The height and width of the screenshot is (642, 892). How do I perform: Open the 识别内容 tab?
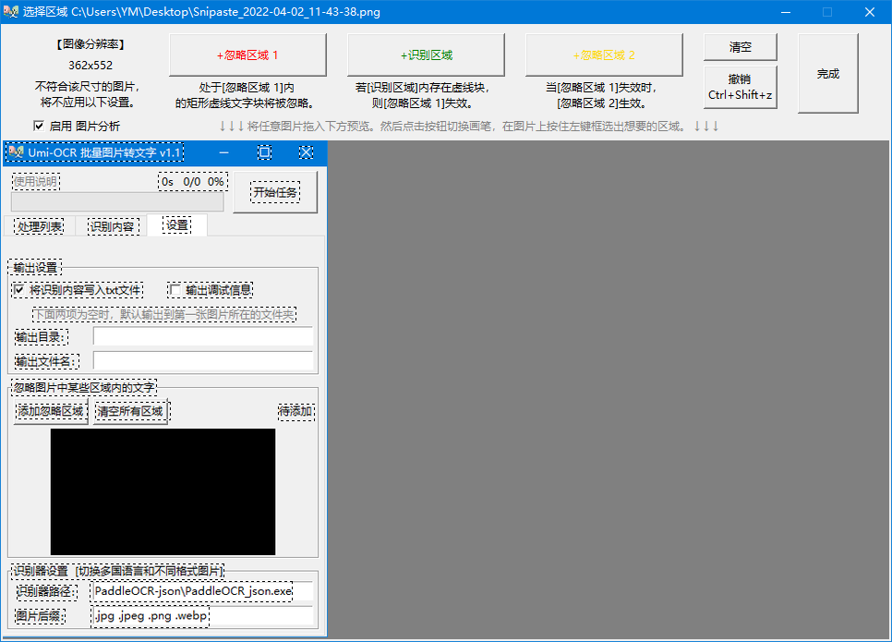pyautogui.click(x=112, y=226)
